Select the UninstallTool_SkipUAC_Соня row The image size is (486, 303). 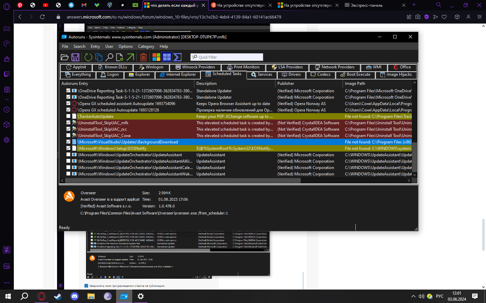(236, 135)
